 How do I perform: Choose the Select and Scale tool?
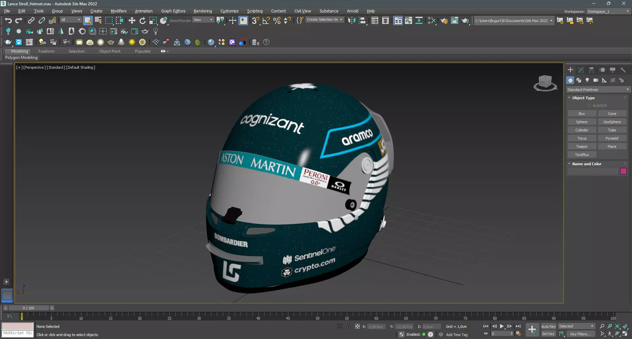pyautogui.click(x=153, y=21)
